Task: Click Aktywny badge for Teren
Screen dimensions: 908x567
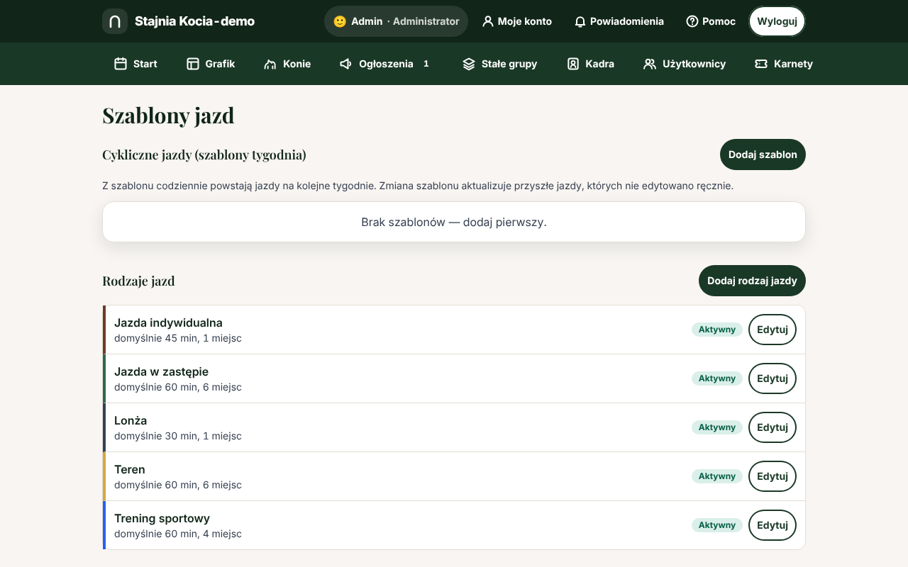Action: point(717,476)
